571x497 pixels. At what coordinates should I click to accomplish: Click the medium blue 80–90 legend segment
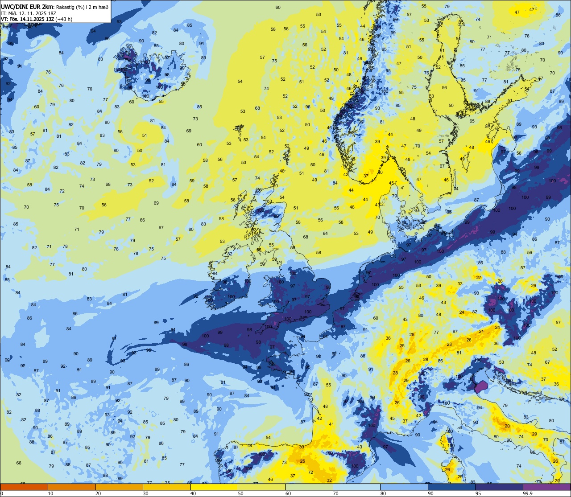coord(404,487)
